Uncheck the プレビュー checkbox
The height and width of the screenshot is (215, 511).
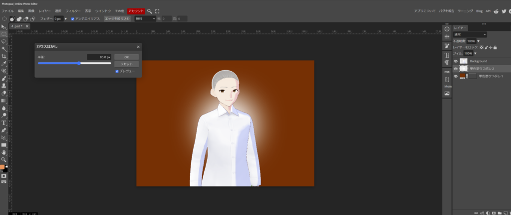pyautogui.click(x=117, y=71)
